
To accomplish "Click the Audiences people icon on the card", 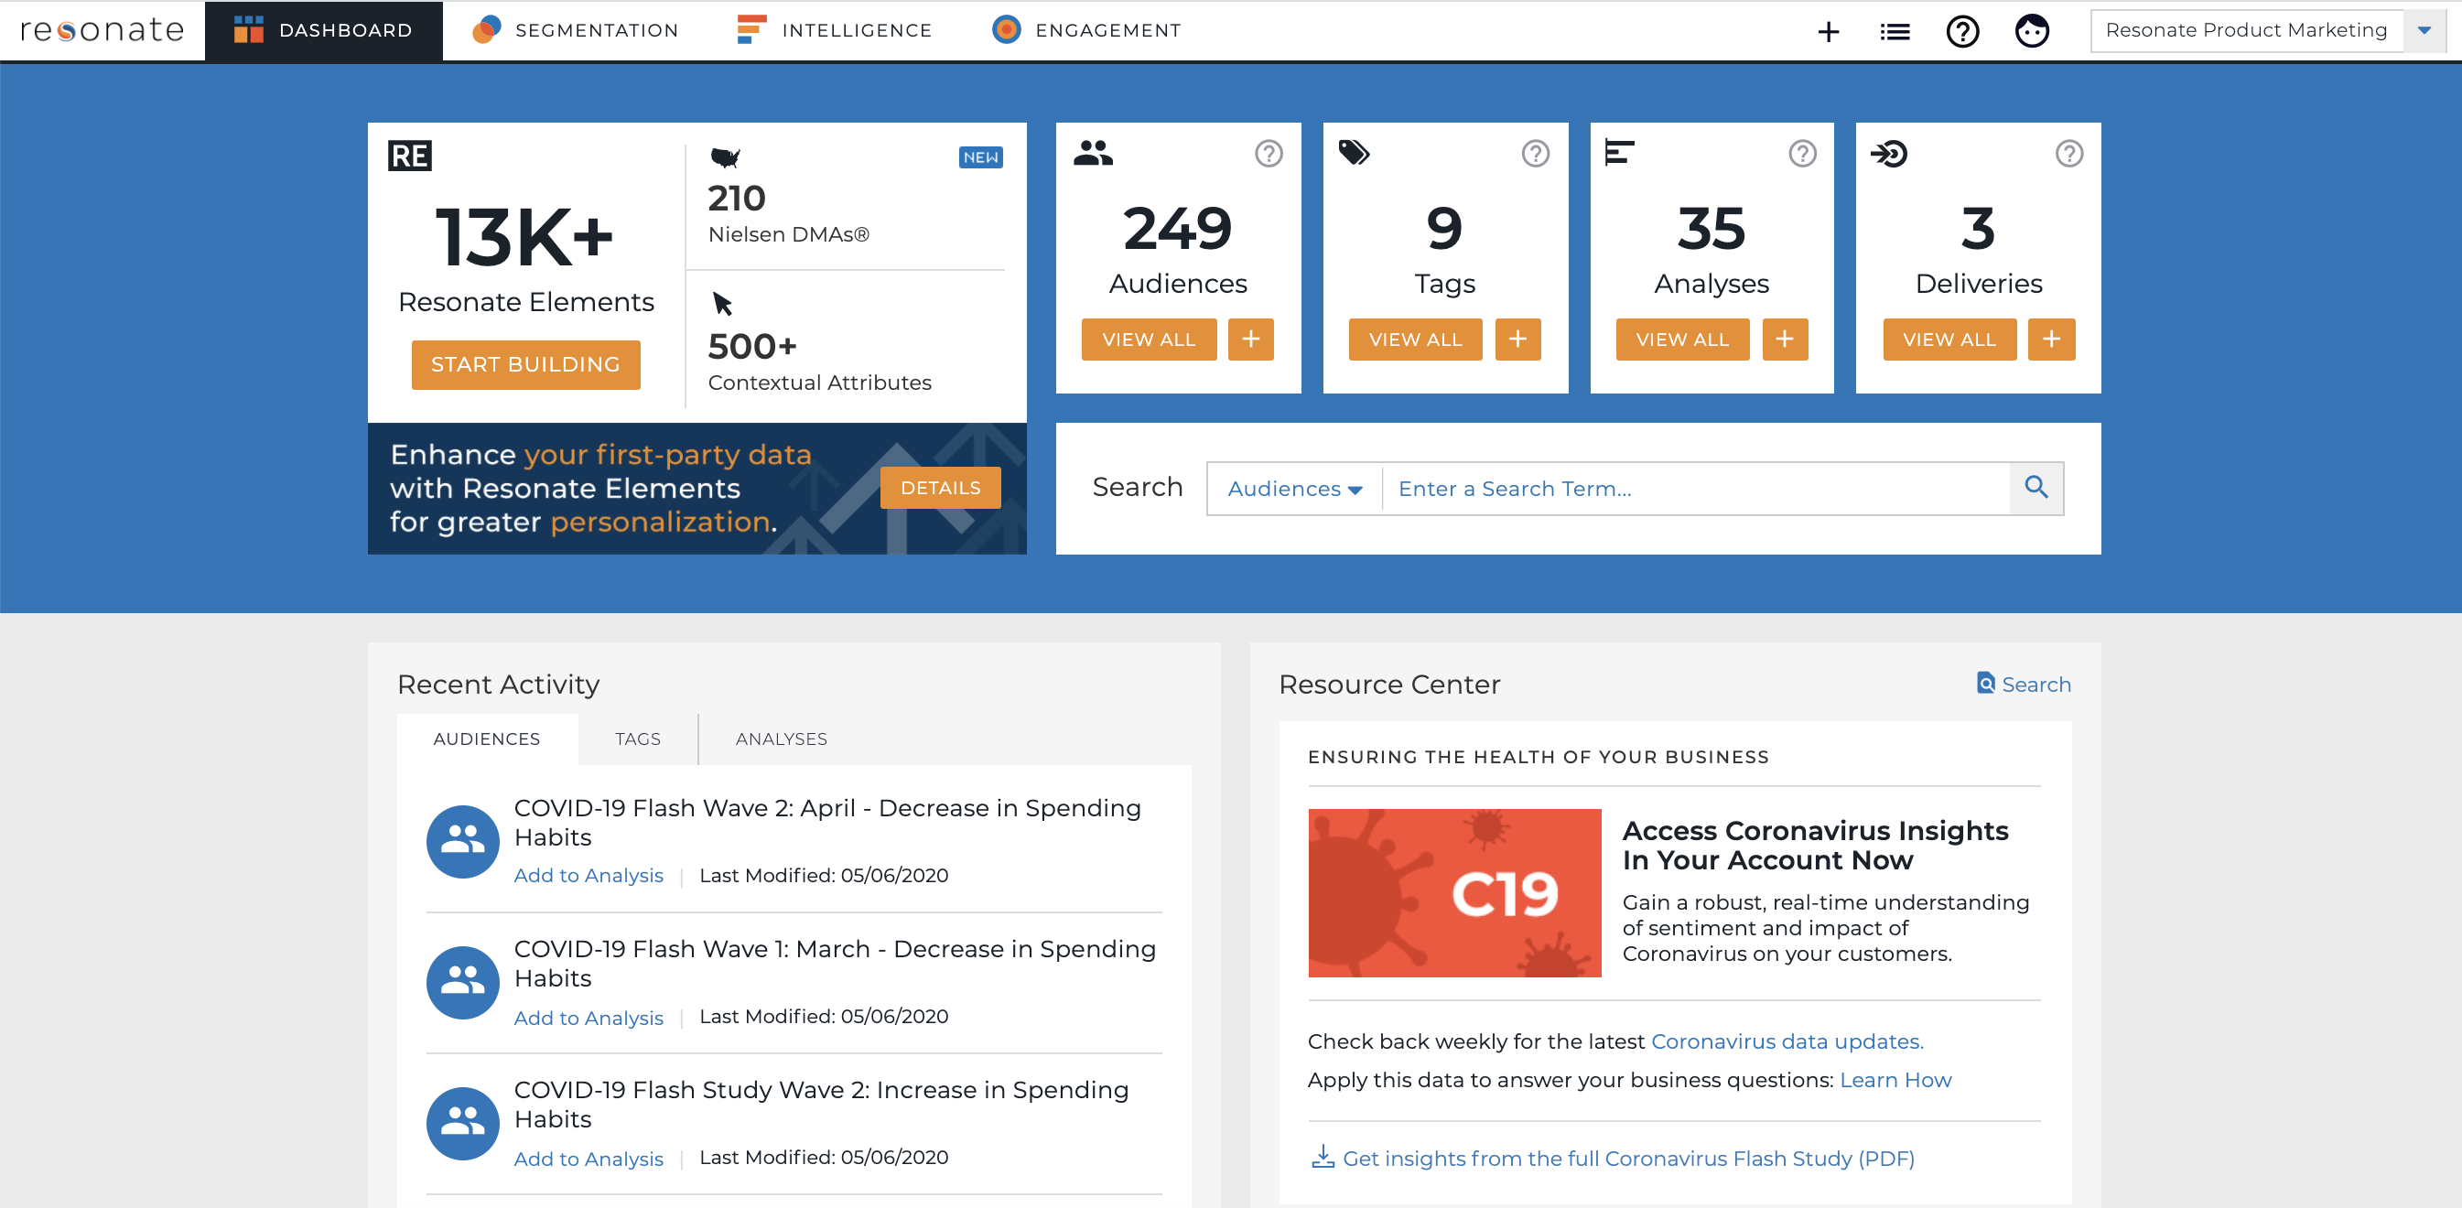I will pos(1093,153).
